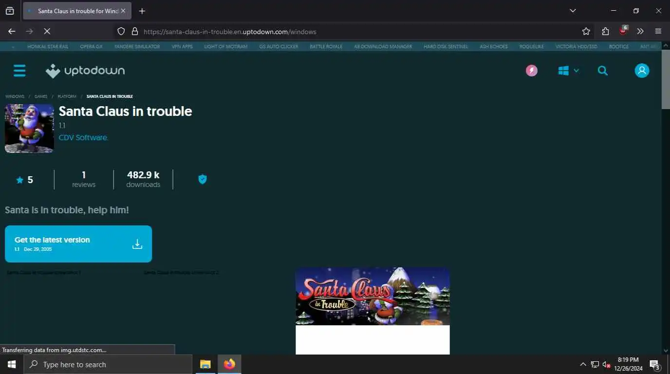Open the Windows Start menu
The width and height of the screenshot is (670, 374).
tap(12, 364)
